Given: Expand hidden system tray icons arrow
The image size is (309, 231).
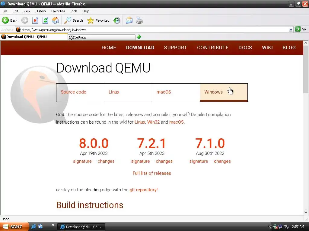Looking at the screenshot, I should [x=270, y=227].
